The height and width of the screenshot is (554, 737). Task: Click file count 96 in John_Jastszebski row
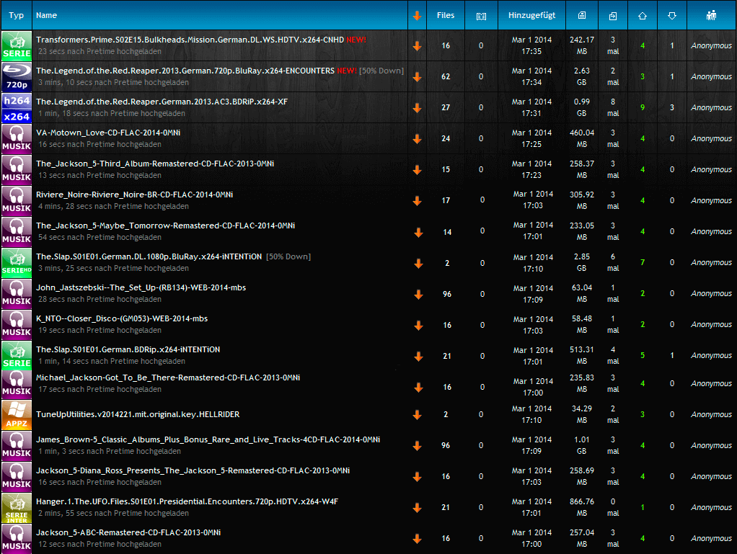click(x=447, y=295)
